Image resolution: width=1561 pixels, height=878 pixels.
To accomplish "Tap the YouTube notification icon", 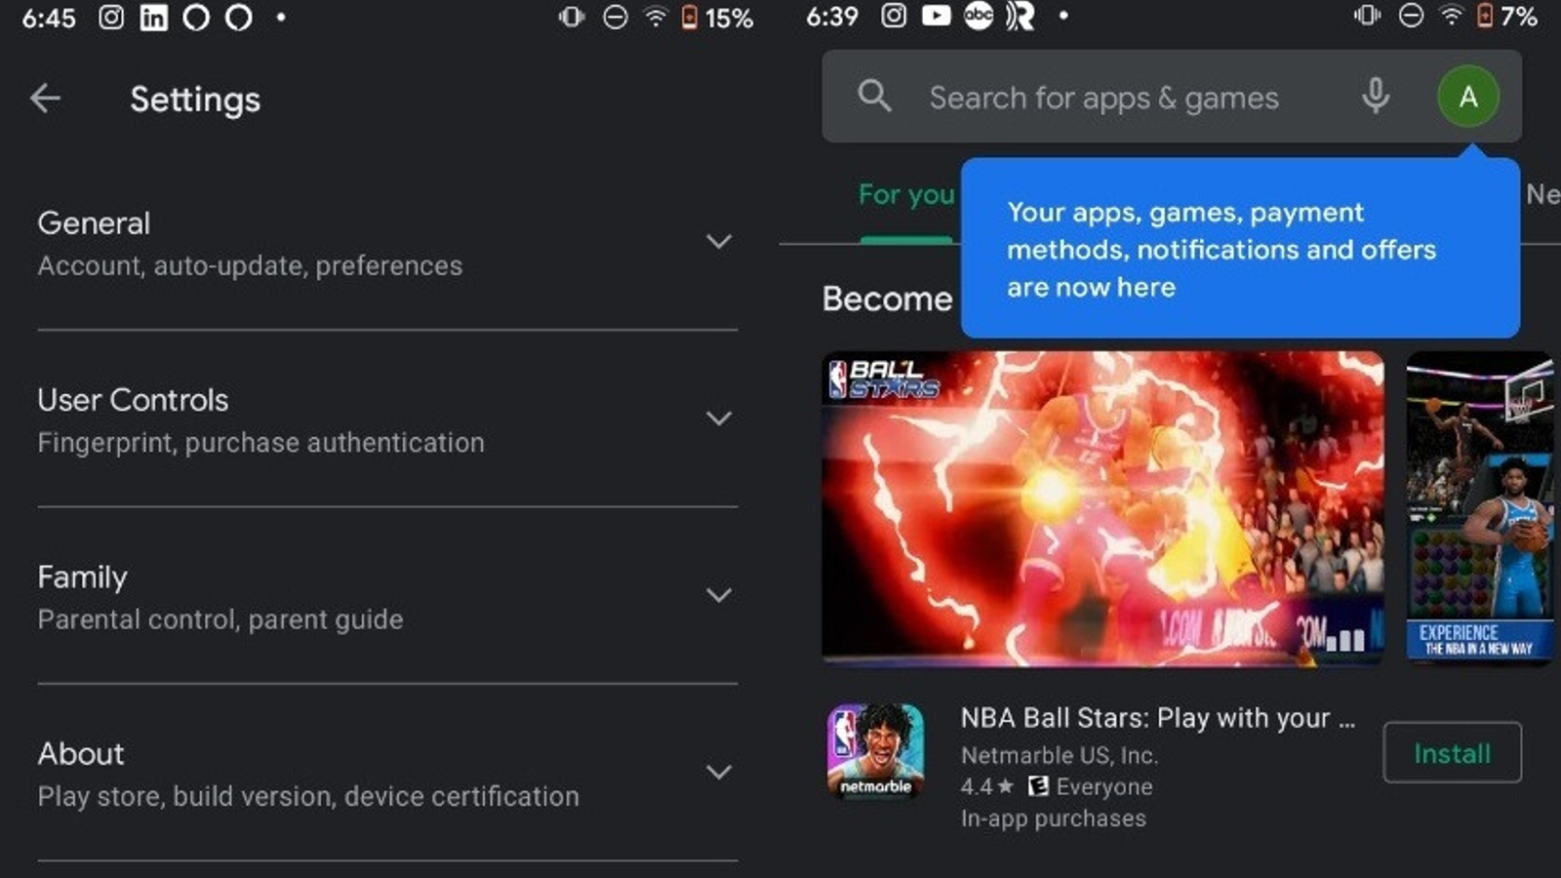I will tap(936, 16).
